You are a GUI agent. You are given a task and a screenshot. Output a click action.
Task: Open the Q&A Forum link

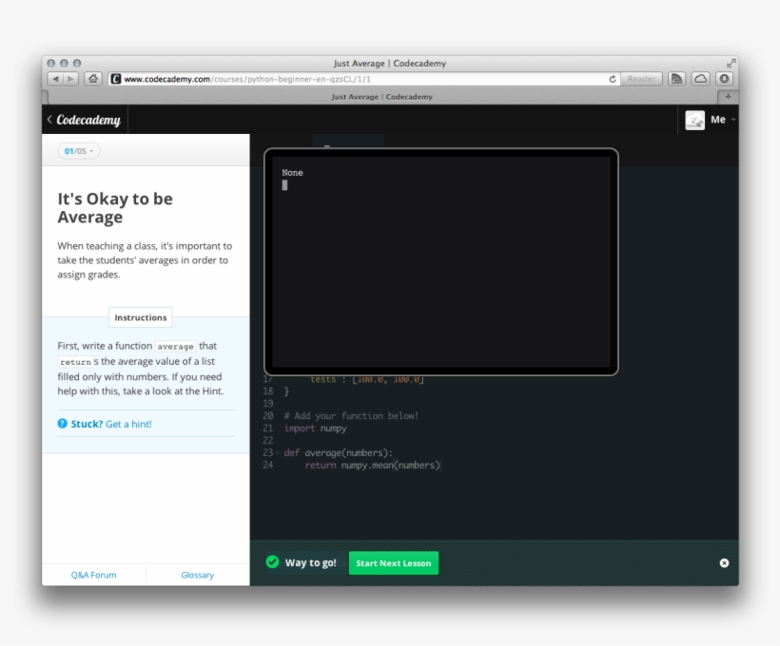point(93,575)
